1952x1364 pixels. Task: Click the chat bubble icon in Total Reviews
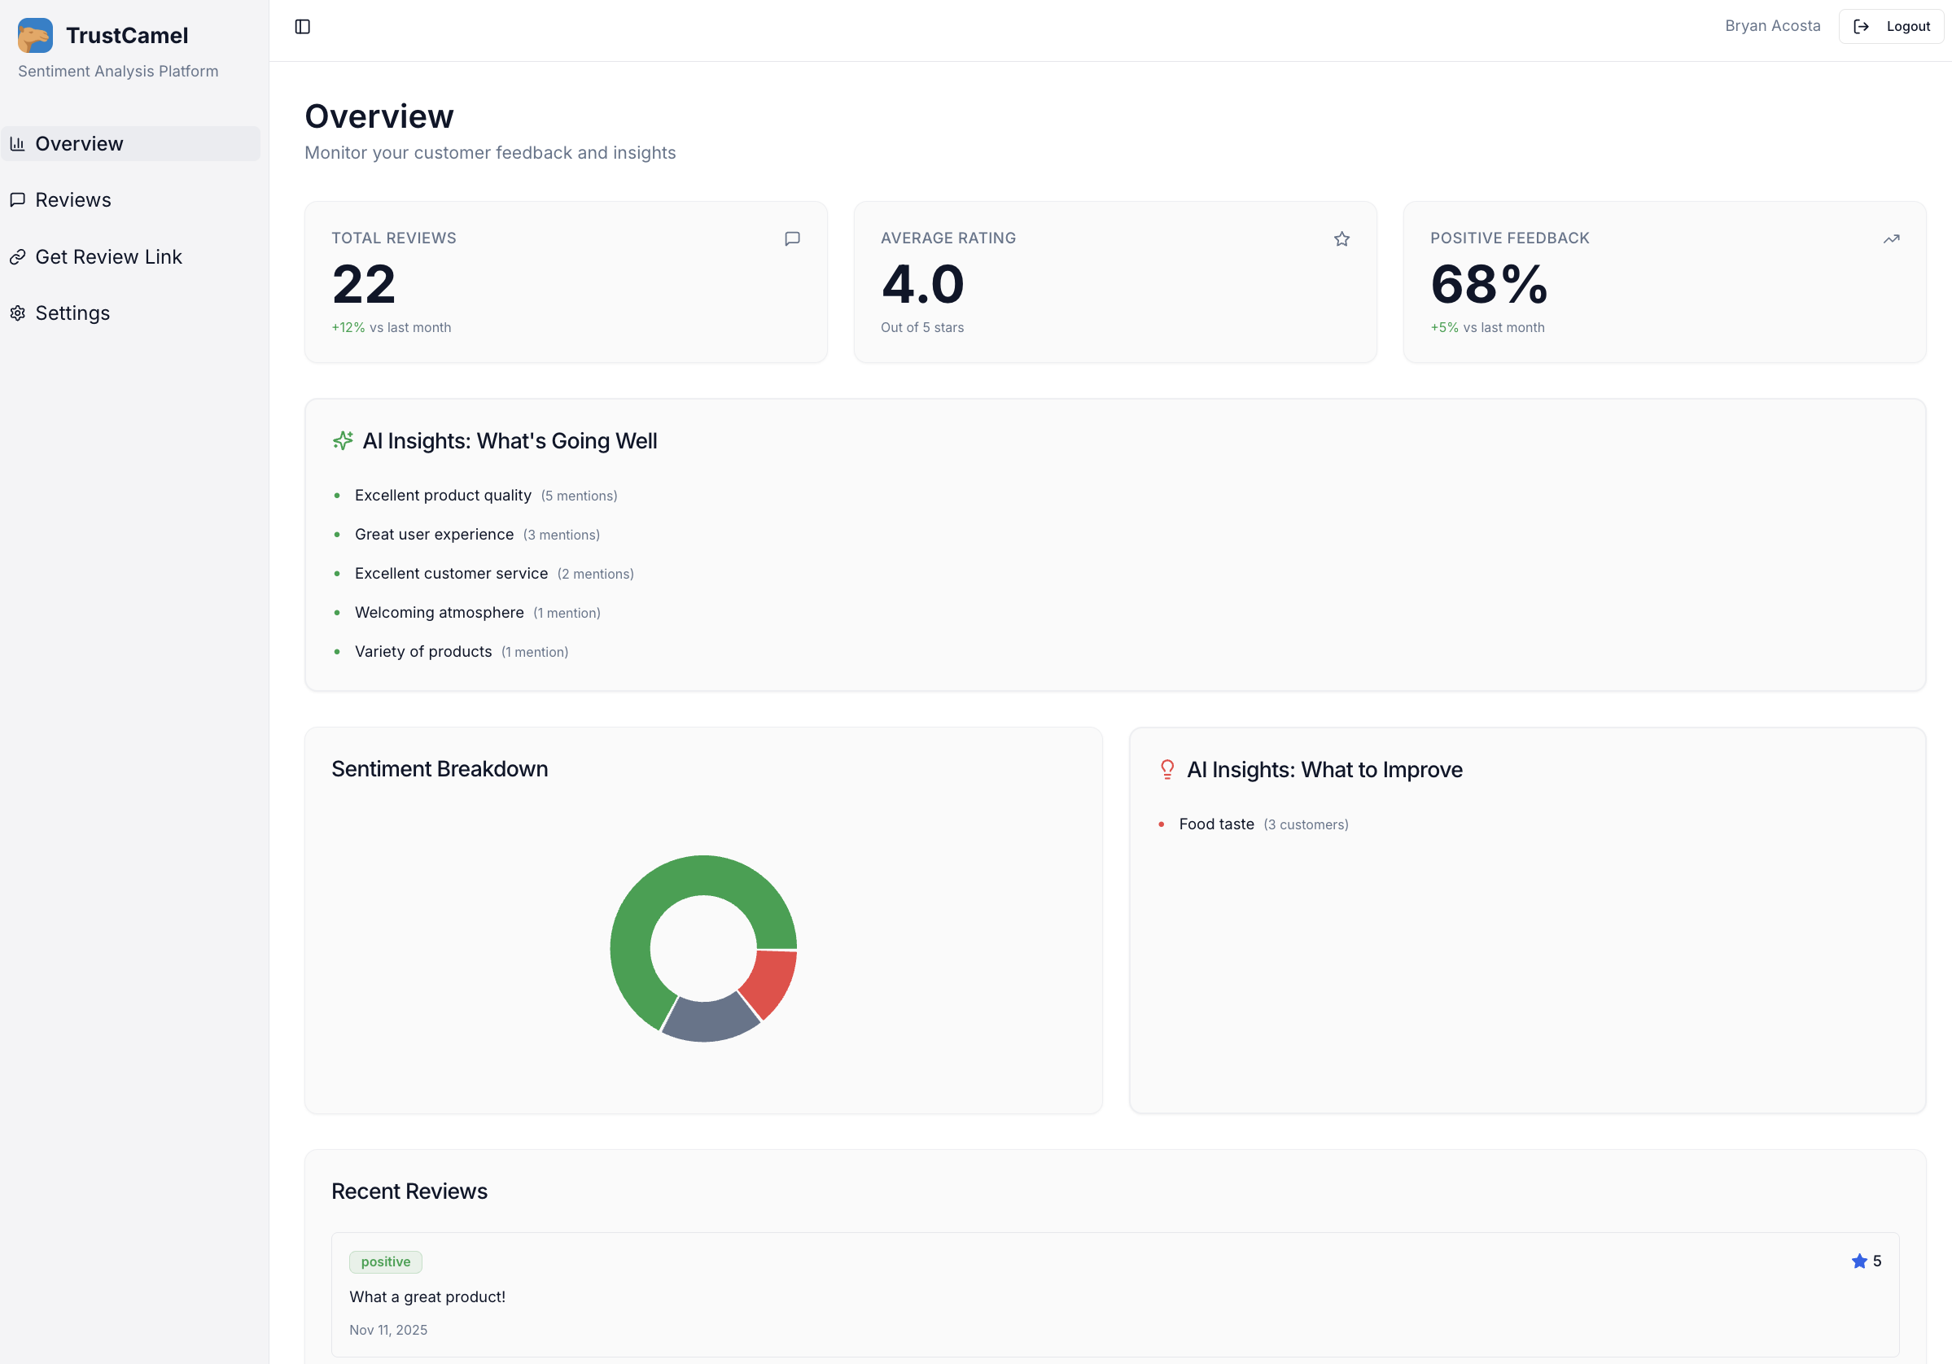tap(791, 238)
